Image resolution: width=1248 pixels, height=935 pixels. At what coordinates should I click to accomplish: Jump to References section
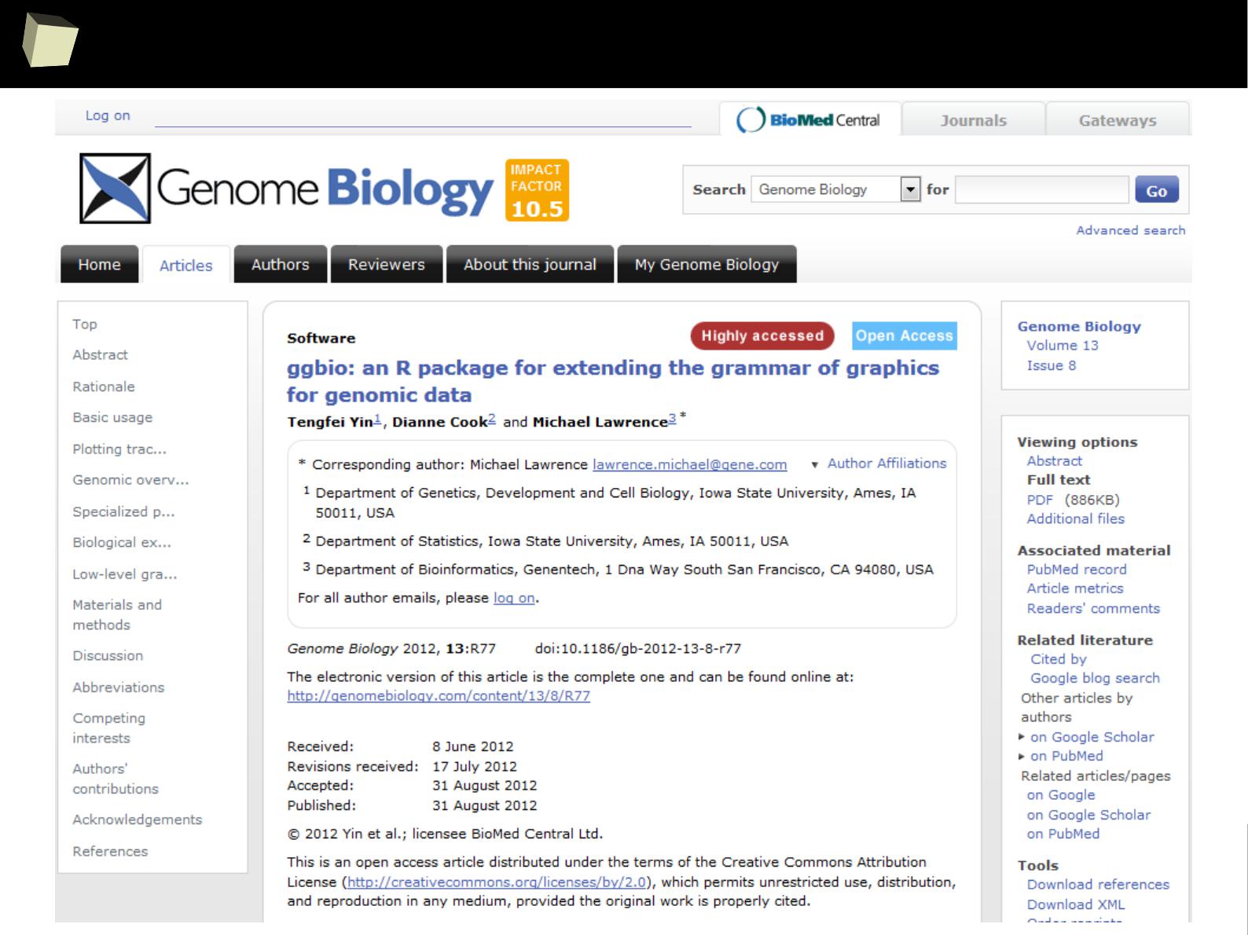[110, 851]
